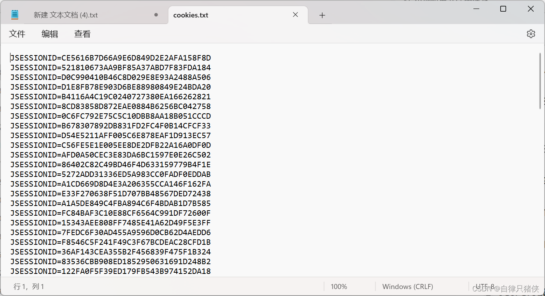Click line JSESSIONID=CE5616B7D66A9E6D849D2E2AFA158F8D

point(110,58)
